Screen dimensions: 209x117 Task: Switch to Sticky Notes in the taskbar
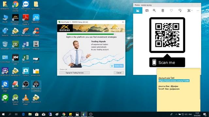71,114
